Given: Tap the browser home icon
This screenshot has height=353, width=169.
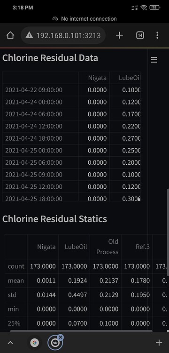Looking at the screenshot, I should pyautogui.click(x=10, y=35).
